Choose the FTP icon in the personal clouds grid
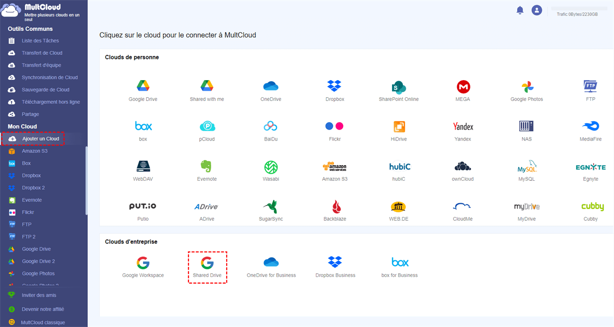Screen dimensions: 614x327 click(590, 86)
